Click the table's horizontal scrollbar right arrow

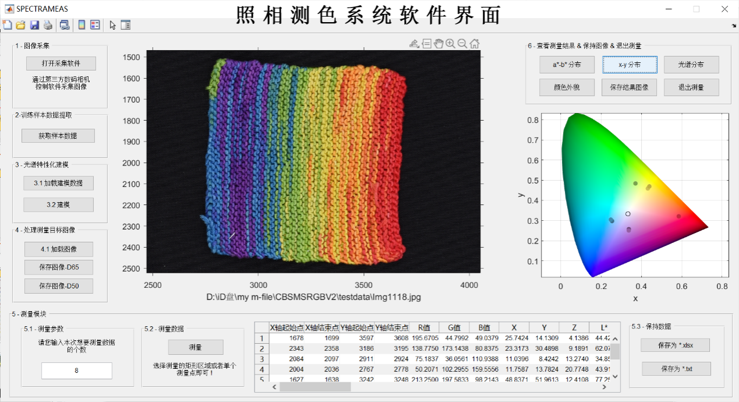tap(605, 386)
